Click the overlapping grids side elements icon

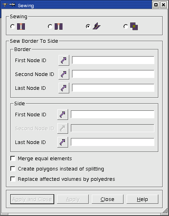click(x=134, y=27)
